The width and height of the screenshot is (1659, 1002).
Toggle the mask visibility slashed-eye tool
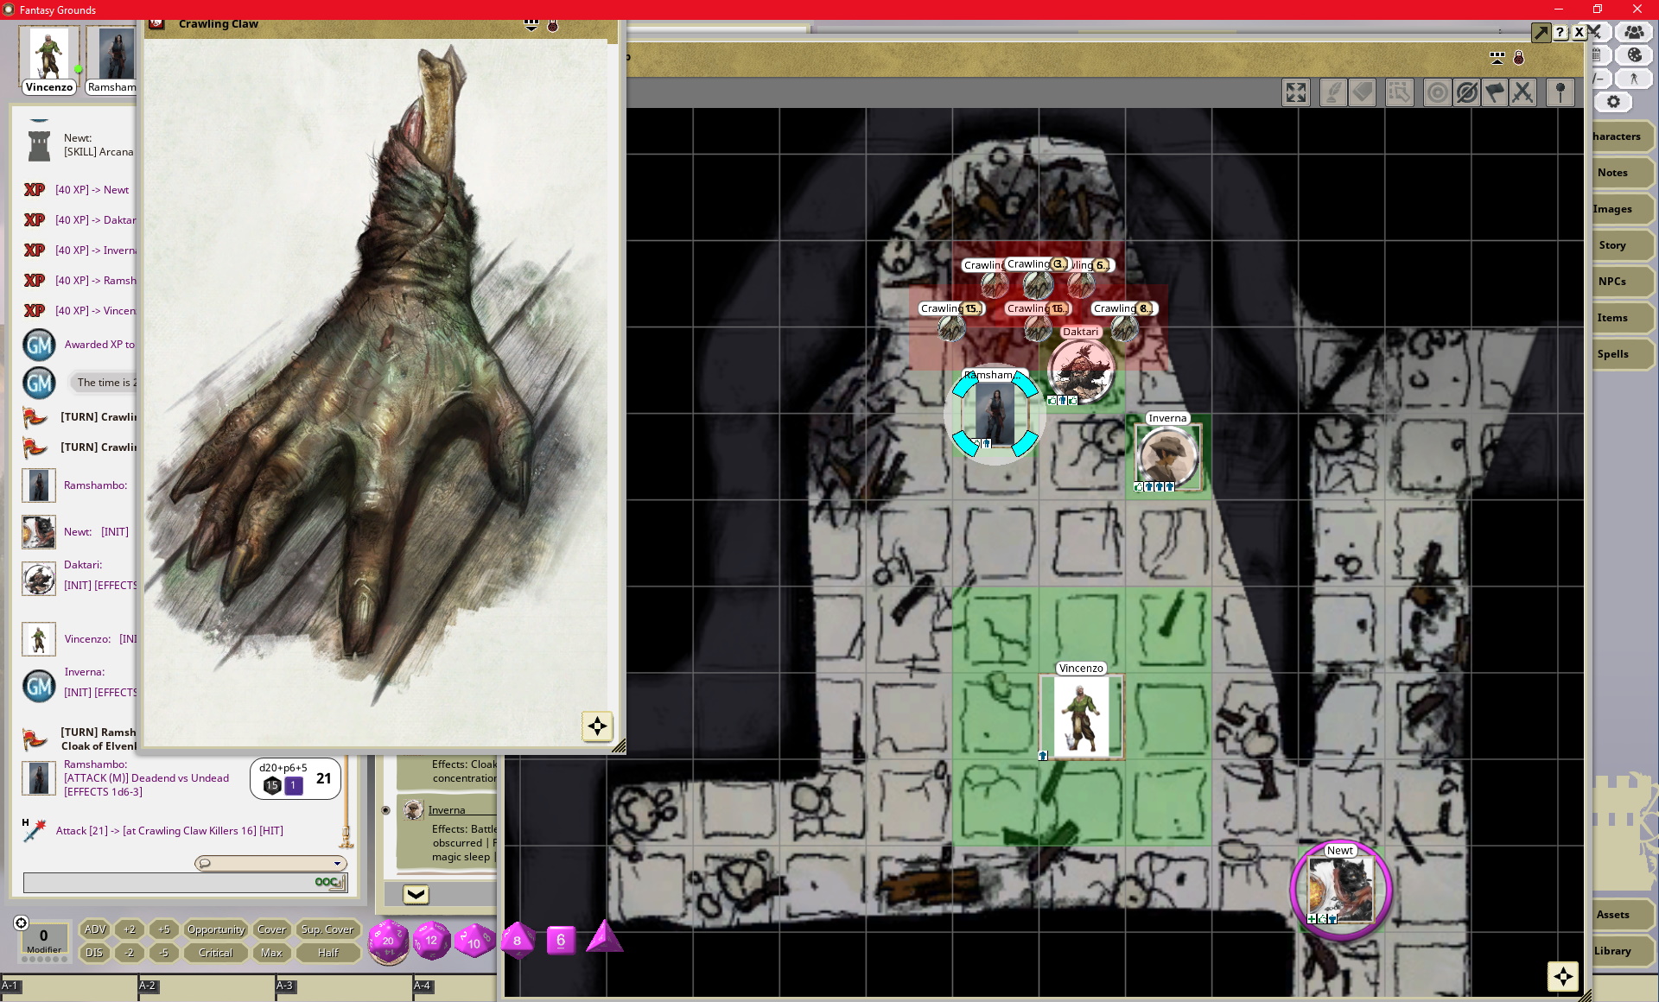click(1466, 92)
